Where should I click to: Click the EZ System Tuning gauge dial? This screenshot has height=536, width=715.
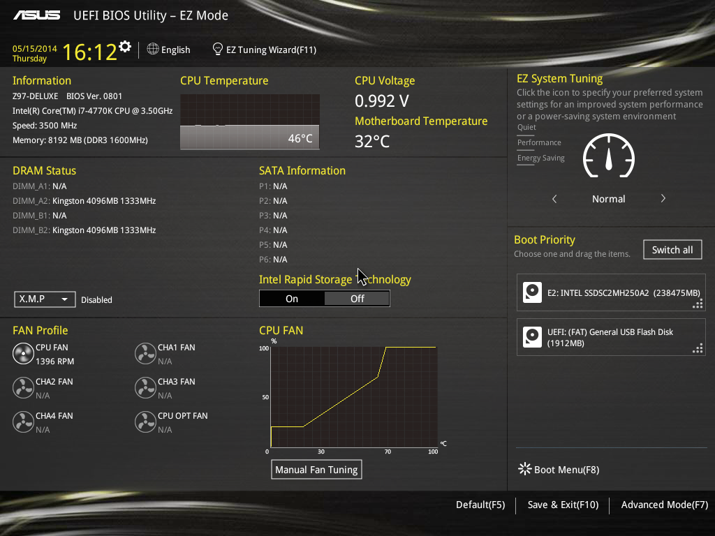(609, 156)
